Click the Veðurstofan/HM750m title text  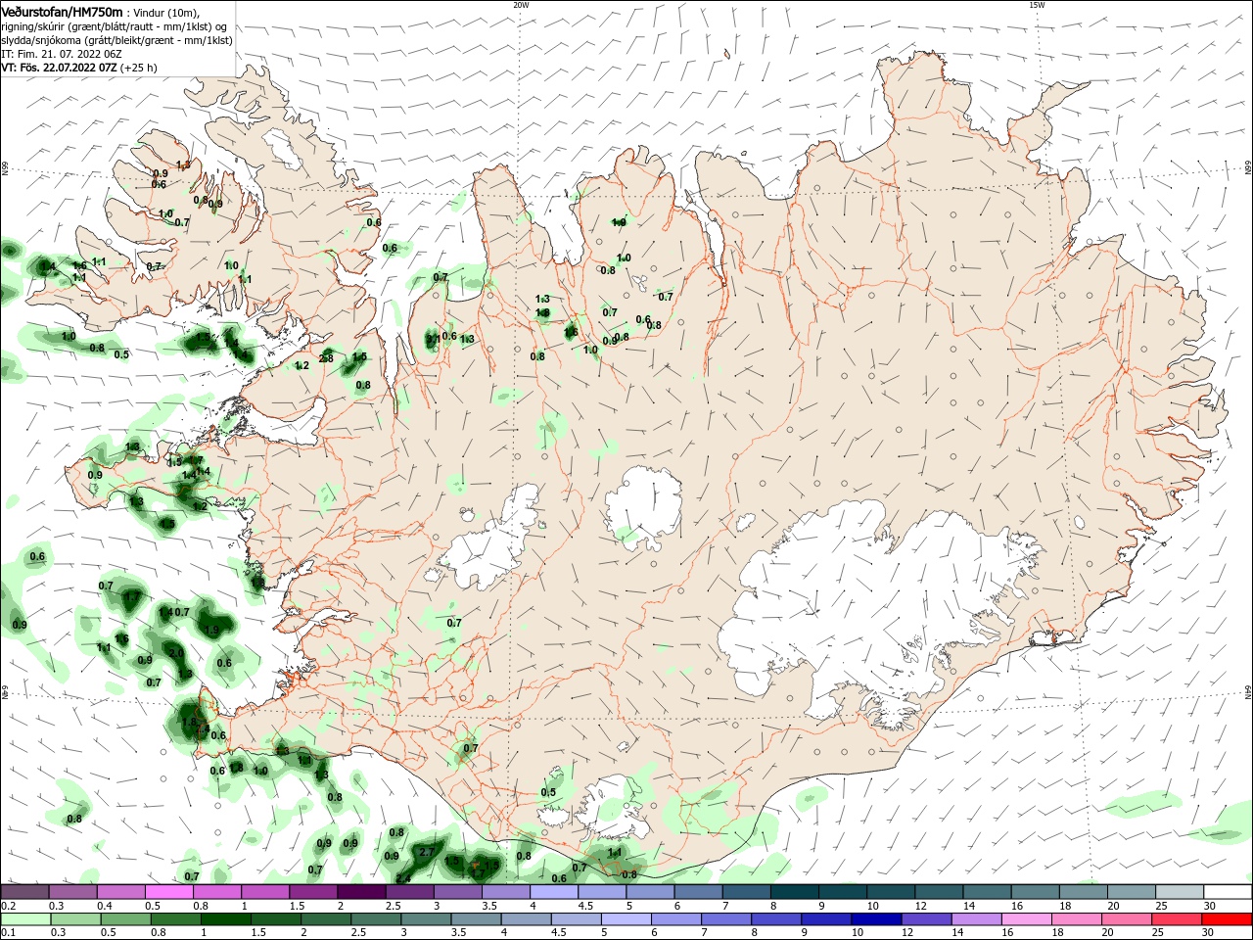point(62,12)
